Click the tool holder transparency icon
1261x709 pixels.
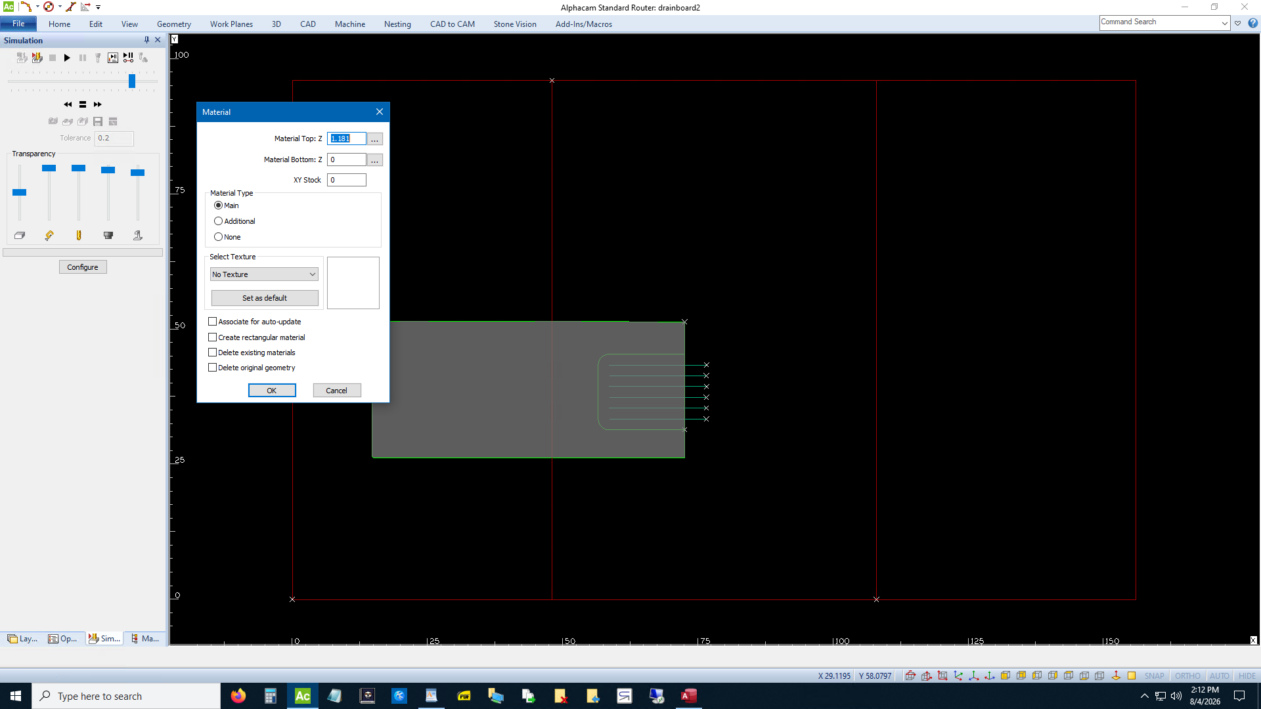pos(108,235)
